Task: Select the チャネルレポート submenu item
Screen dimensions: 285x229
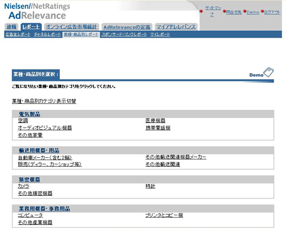Action: click(x=47, y=34)
